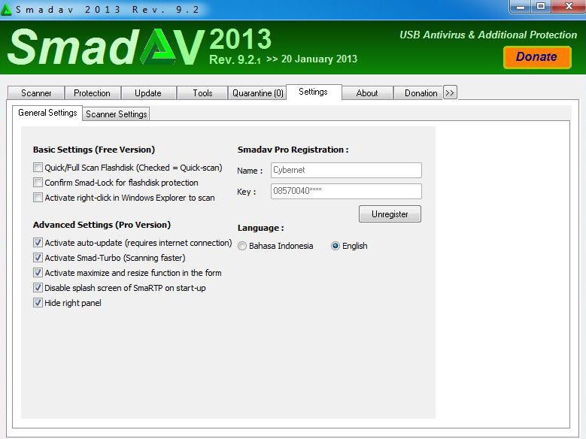Uncheck Activate auto-update option
The image size is (586, 439).
[38, 243]
